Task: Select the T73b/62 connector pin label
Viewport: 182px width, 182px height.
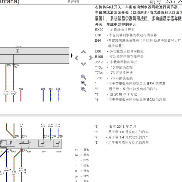Action: pyautogui.click(x=16, y=66)
